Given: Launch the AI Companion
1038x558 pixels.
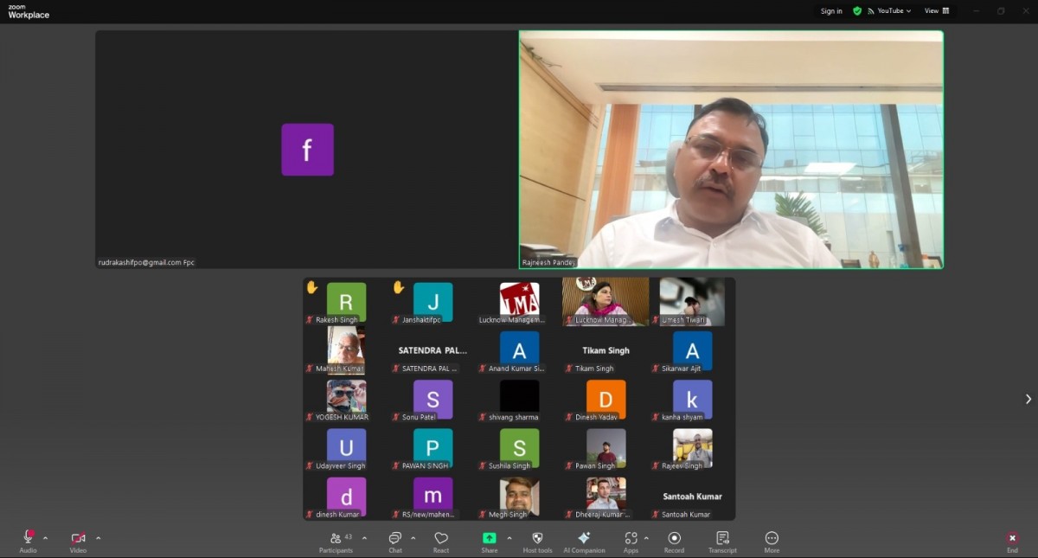Looking at the screenshot, I should 584,542.
